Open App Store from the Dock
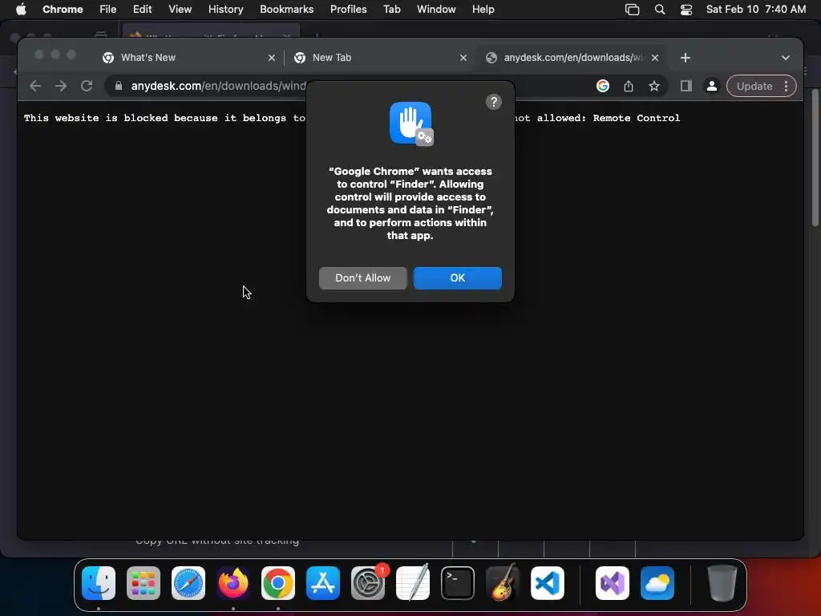The image size is (821, 616). coord(323,583)
